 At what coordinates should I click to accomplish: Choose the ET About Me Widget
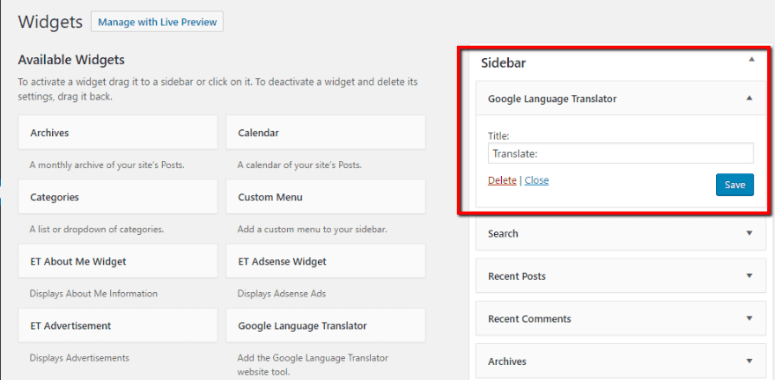coord(117,261)
